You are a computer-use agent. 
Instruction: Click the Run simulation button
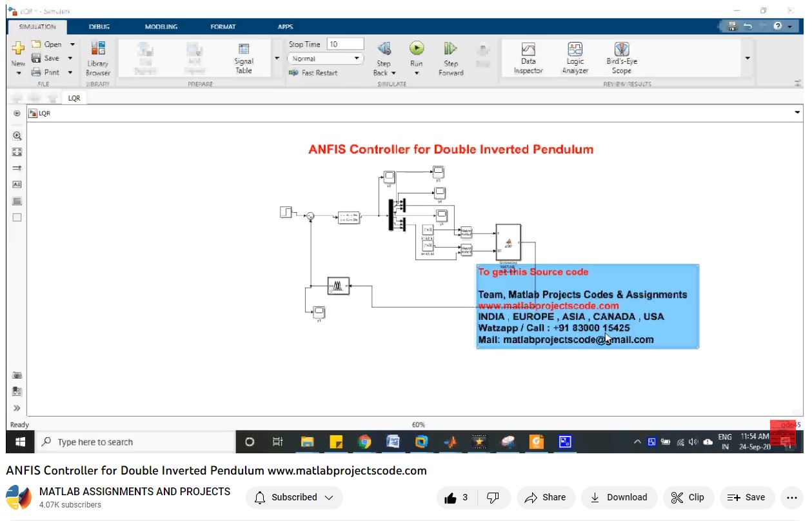(417, 50)
